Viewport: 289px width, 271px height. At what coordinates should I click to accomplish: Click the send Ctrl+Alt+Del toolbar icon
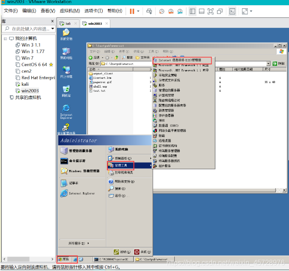coord(149,11)
